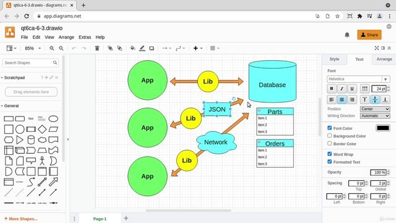
Task: Set vertical alignment to middle
Action: (x=375, y=100)
